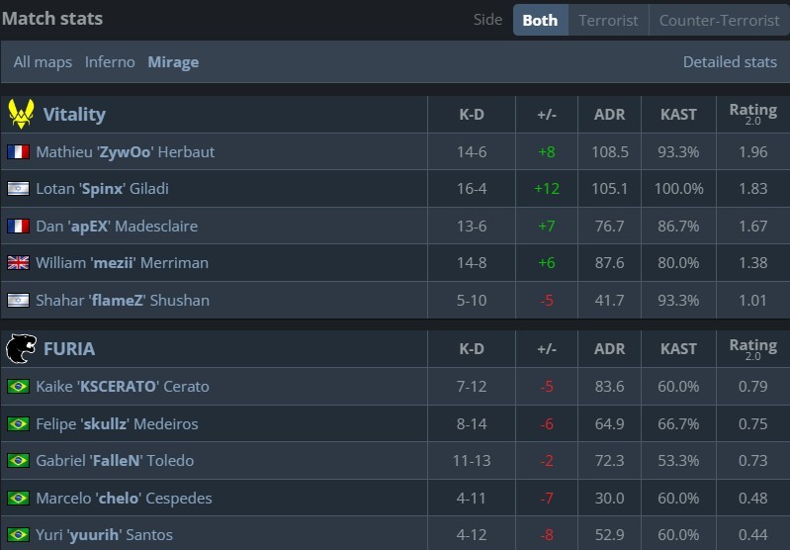
Task: Open the FURIA team name link
Action: pyautogui.click(x=69, y=348)
